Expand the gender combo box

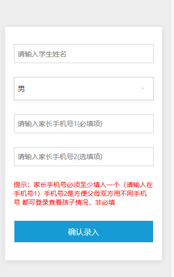(x=84, y=89)
